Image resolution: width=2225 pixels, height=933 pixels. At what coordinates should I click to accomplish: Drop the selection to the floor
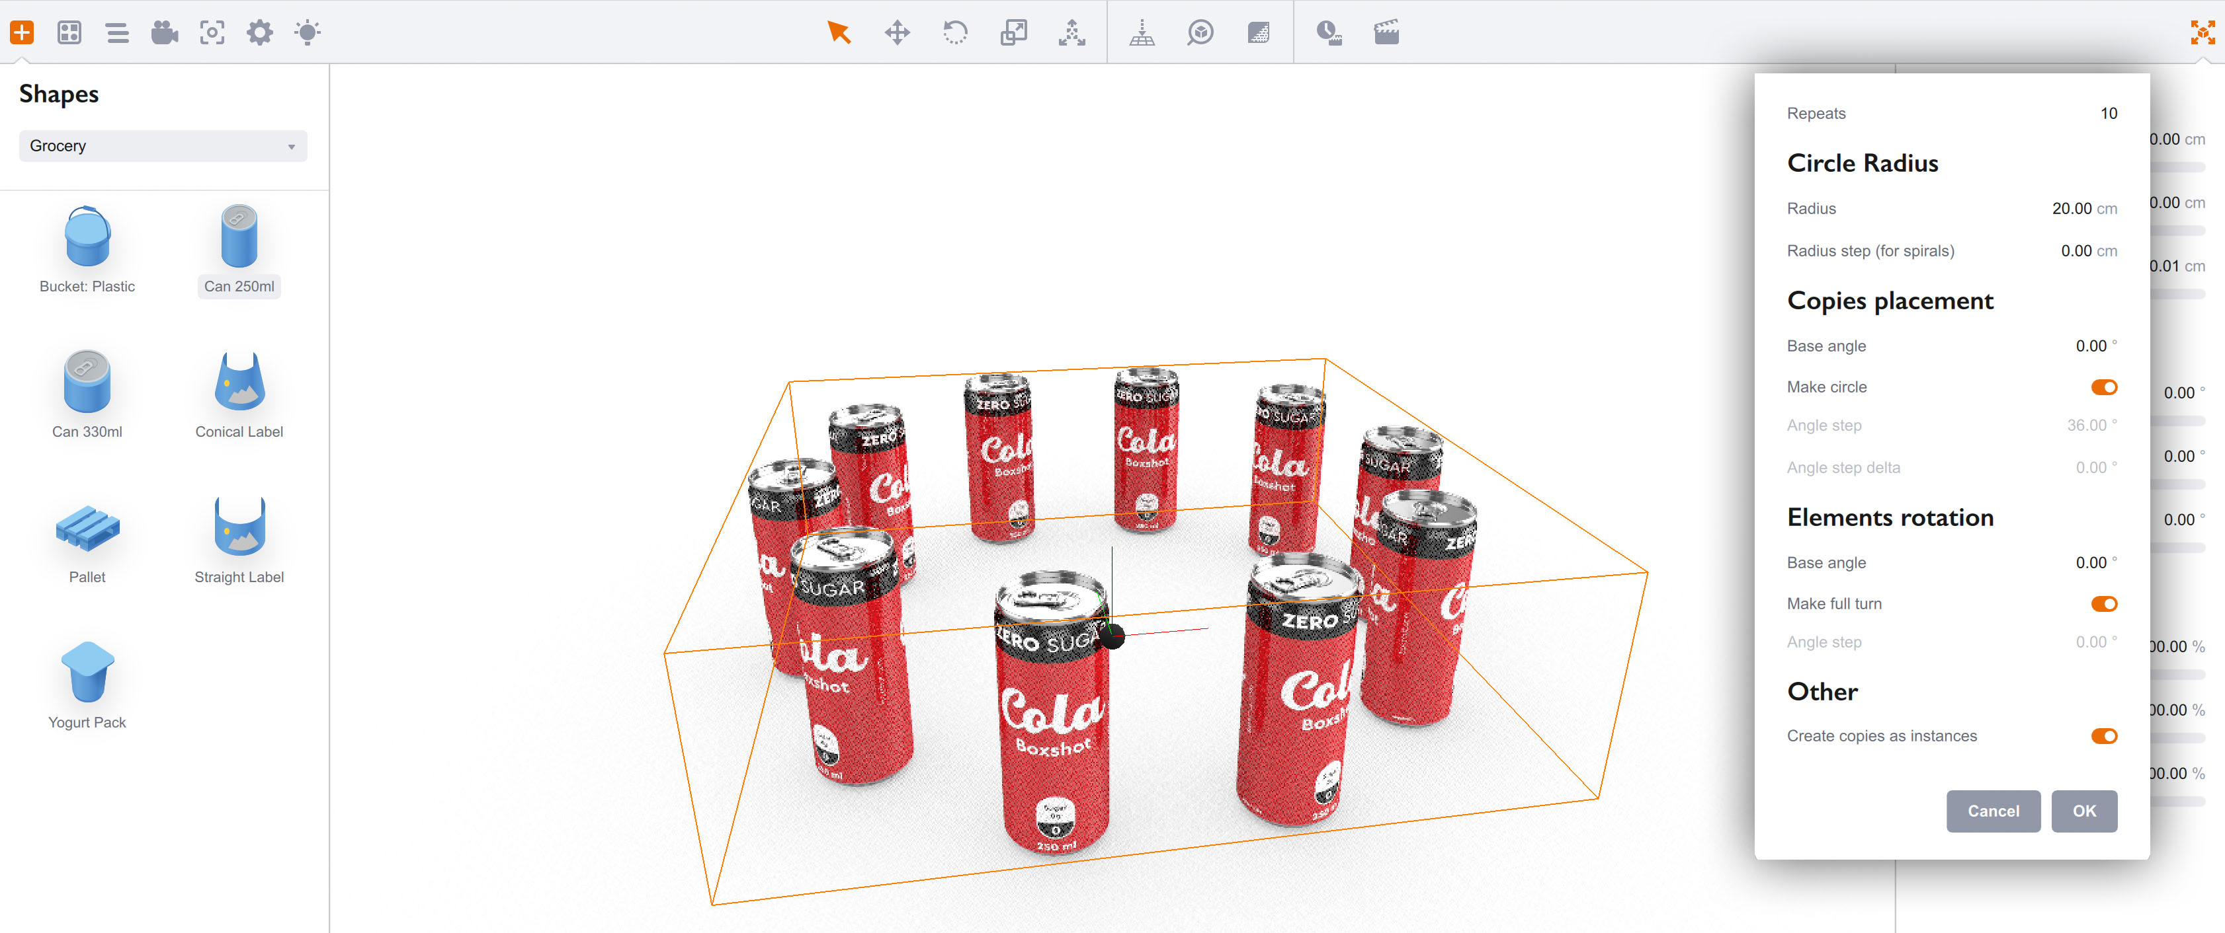1142,32
